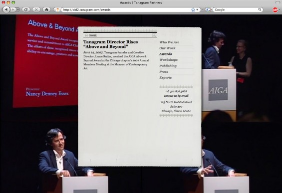282x193 pixels.
Task: Click the June 14, 2007 article paragraph
Action: click(116, 60)
